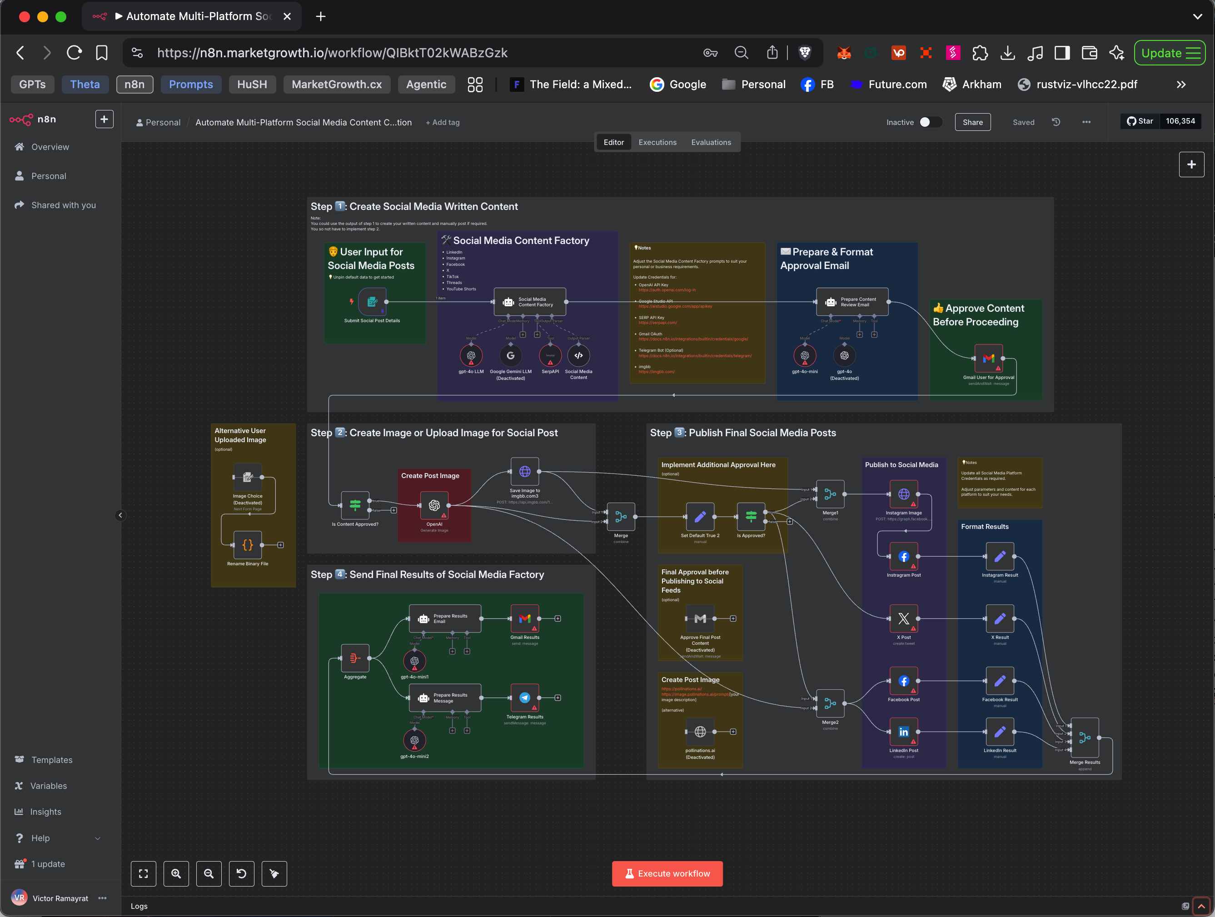The image size is (1215, 917).
Task: Expand the Logs panel chevron
Action: point(1201,906)
